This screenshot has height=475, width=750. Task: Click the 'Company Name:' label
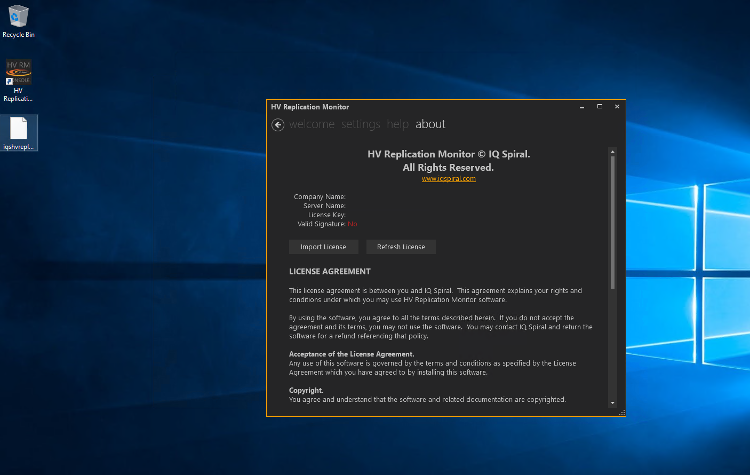[x=320, y=197]
